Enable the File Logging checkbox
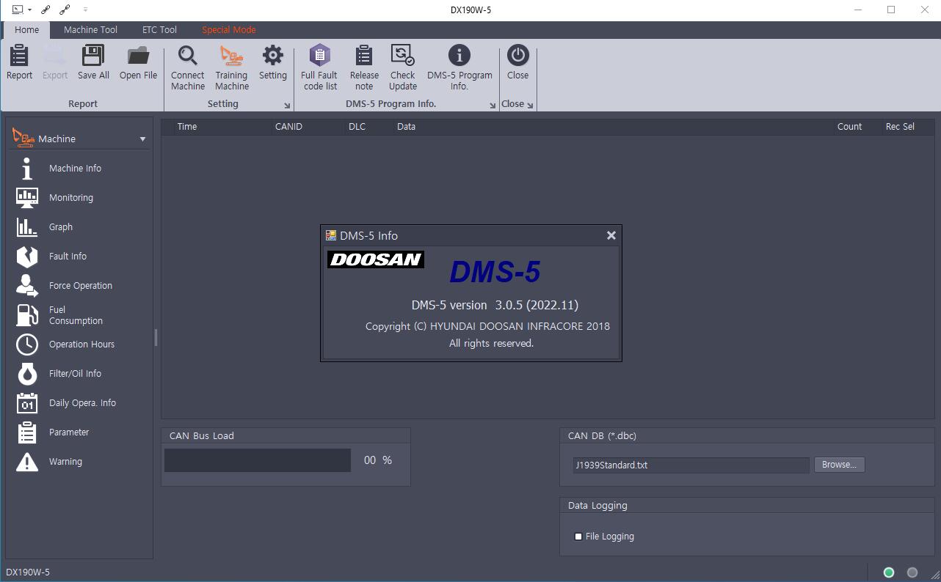This screenshot has width=941, height=582. (x=578, y=537)
